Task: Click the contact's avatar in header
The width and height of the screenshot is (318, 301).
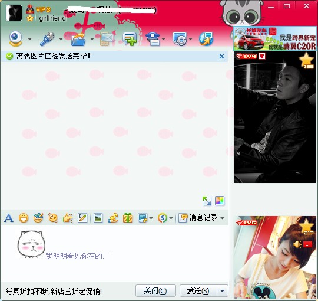Action: 14,13
